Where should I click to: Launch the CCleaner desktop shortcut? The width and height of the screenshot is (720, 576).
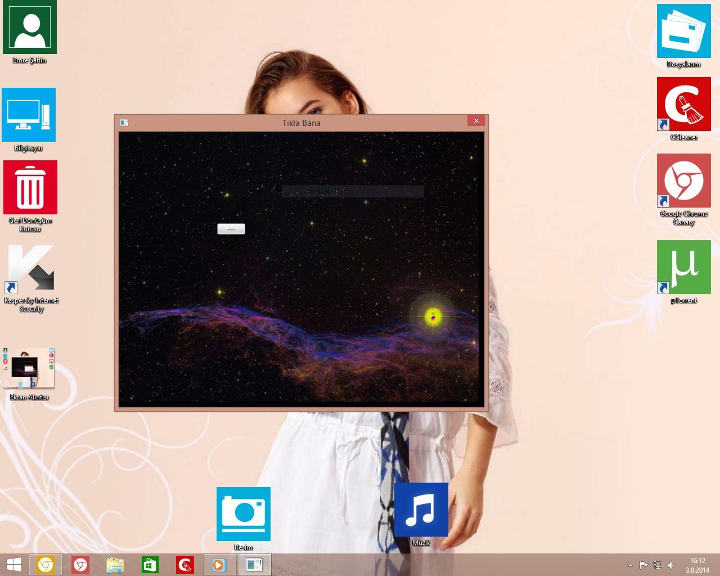(684, 104)
